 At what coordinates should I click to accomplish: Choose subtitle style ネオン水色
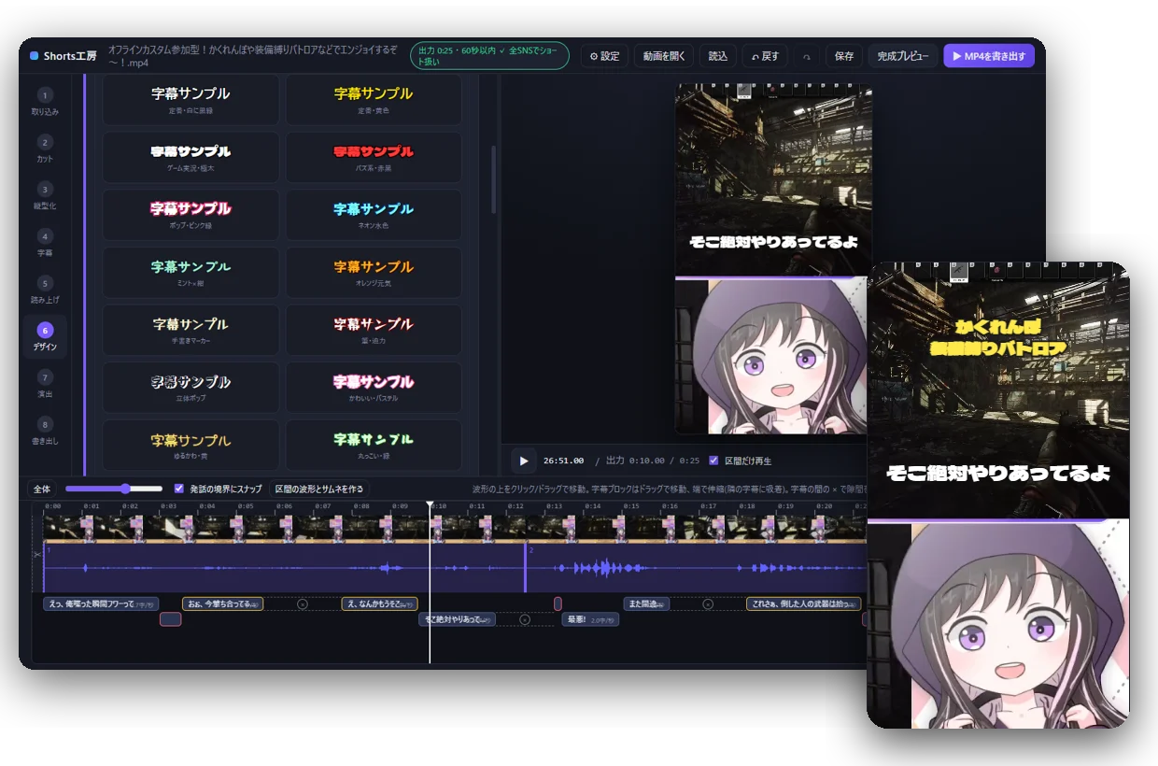tap(374, 215)
